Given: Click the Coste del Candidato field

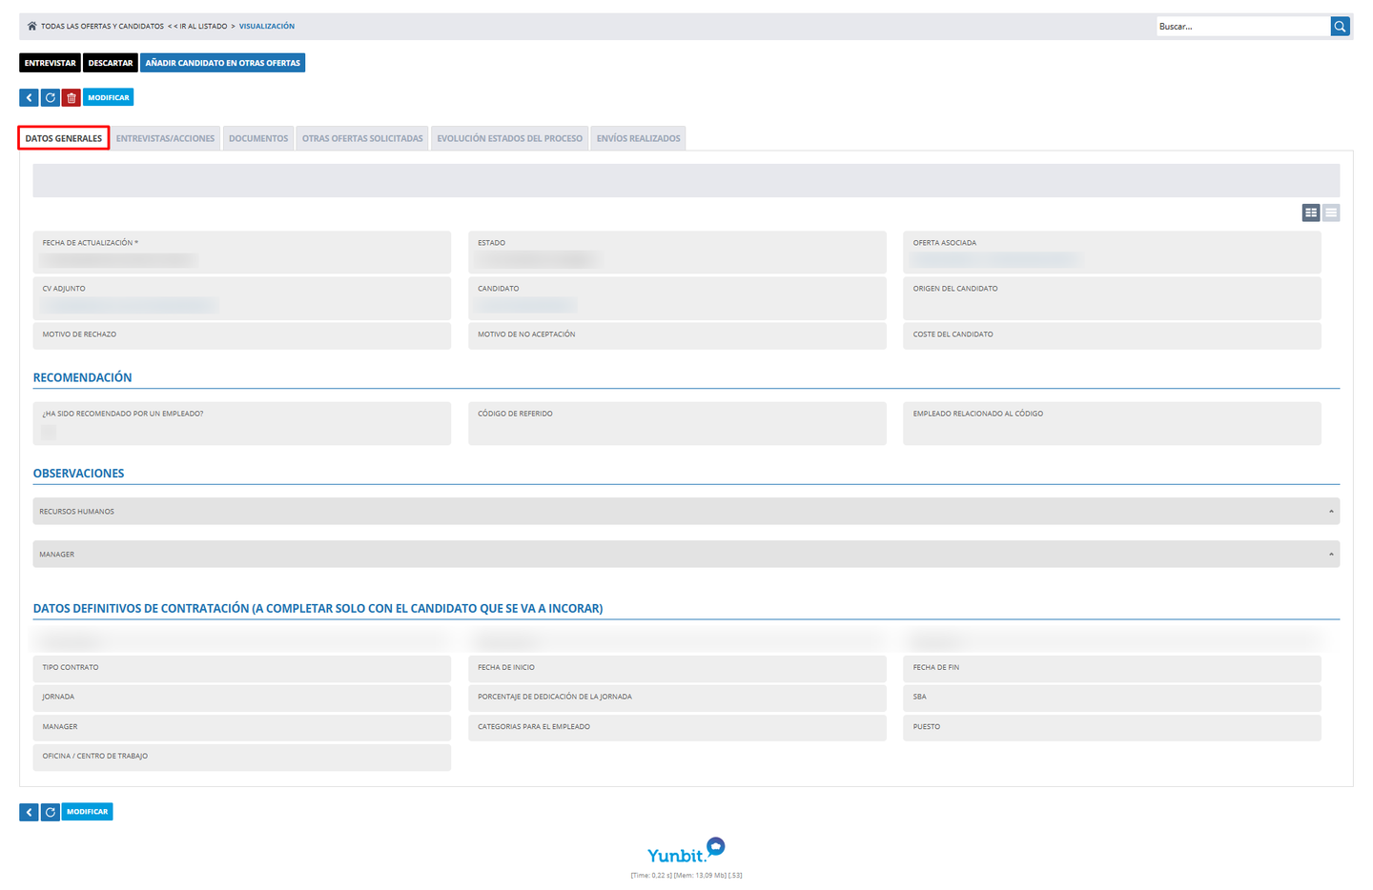Looking at the screenshot, I should 1112,335.
